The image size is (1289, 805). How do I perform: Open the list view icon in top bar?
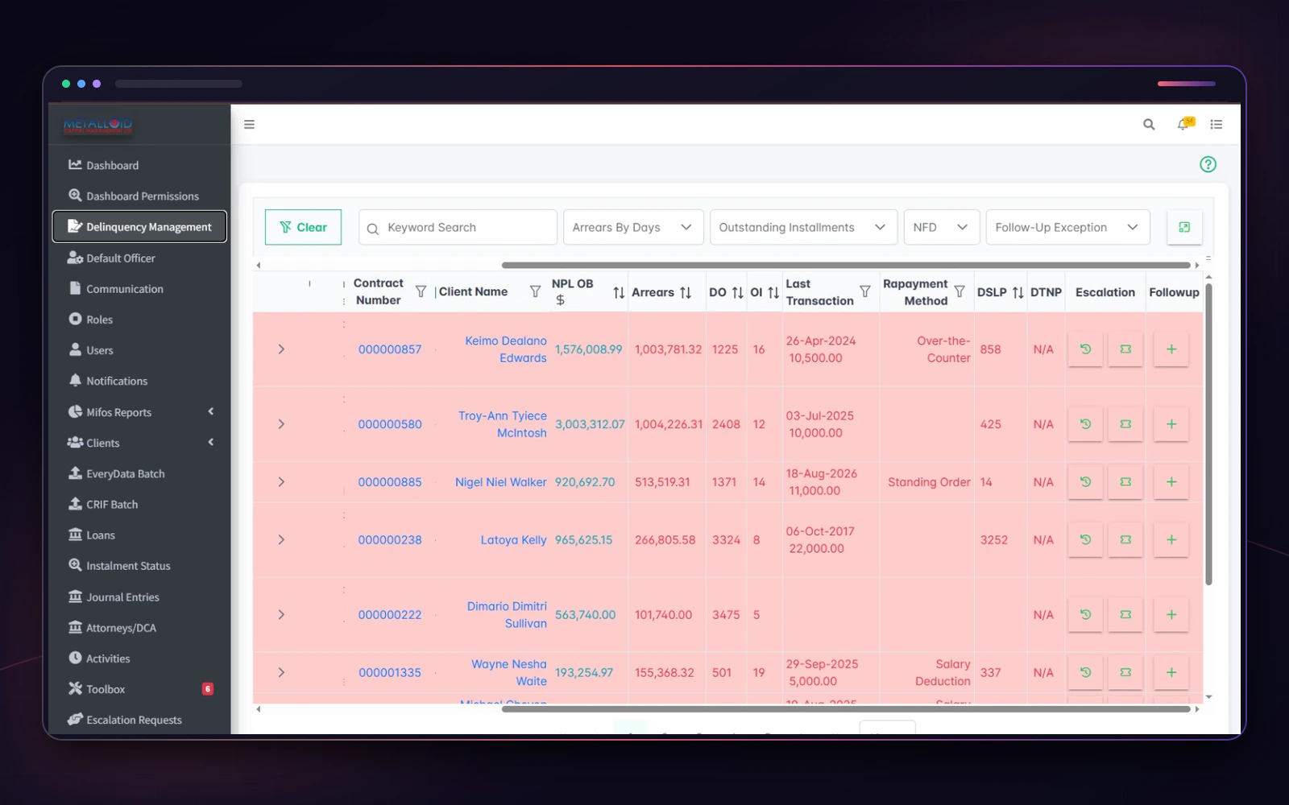click(1216, 124)
